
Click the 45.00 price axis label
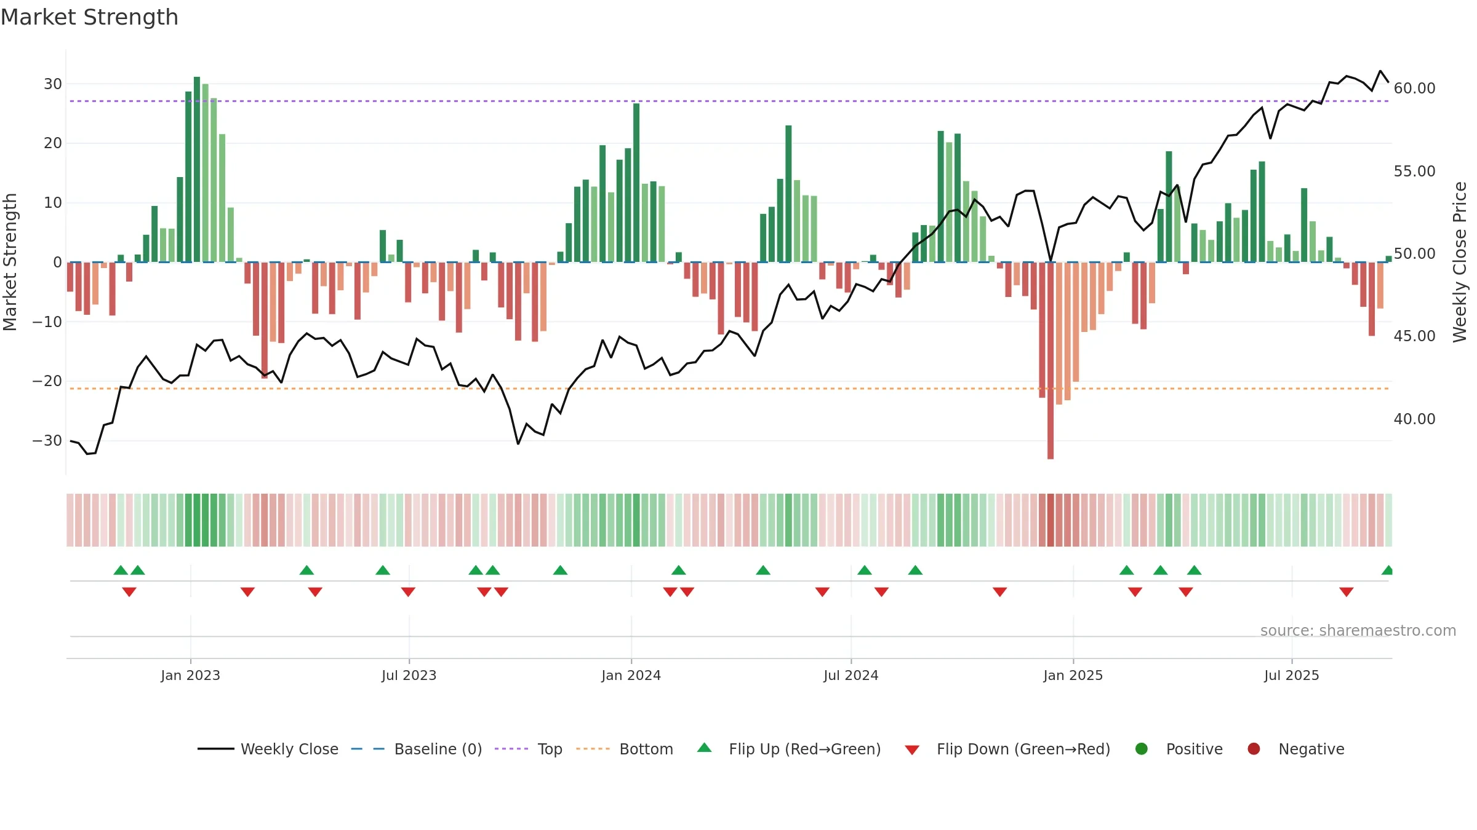tap(1414, 336)
